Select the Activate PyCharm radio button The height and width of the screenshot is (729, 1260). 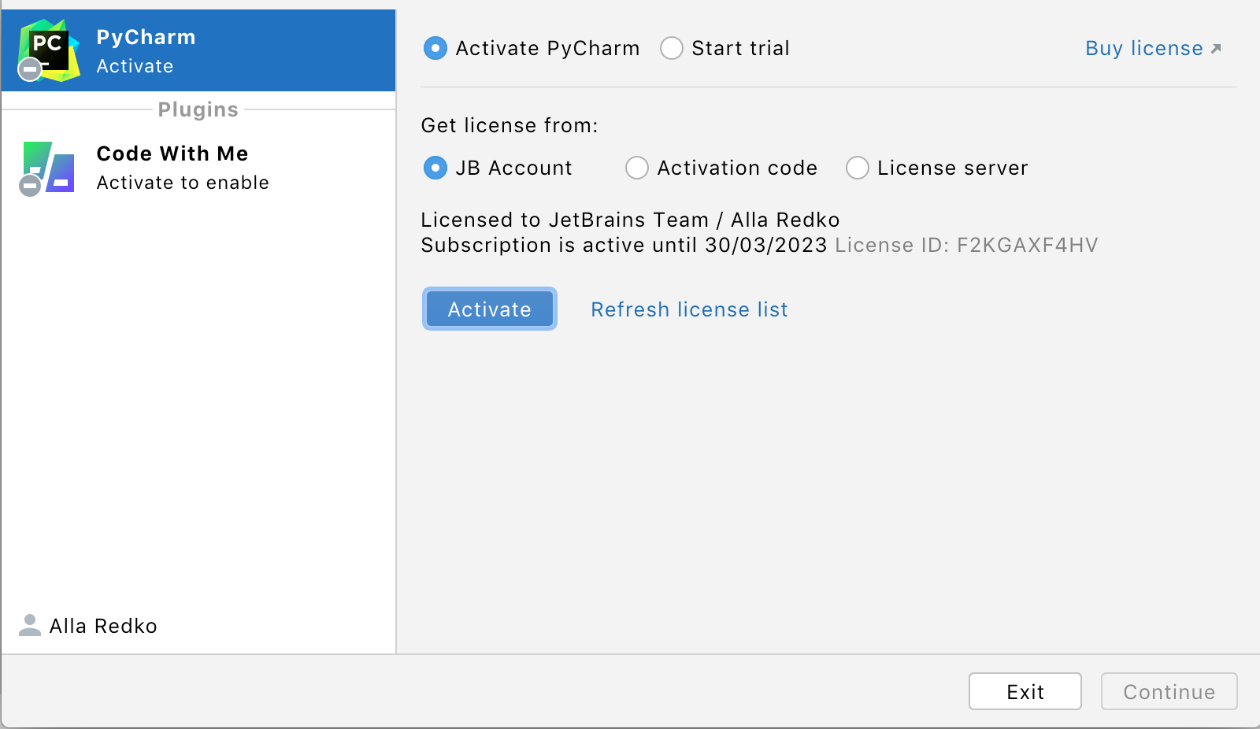(x=435, y=48)
